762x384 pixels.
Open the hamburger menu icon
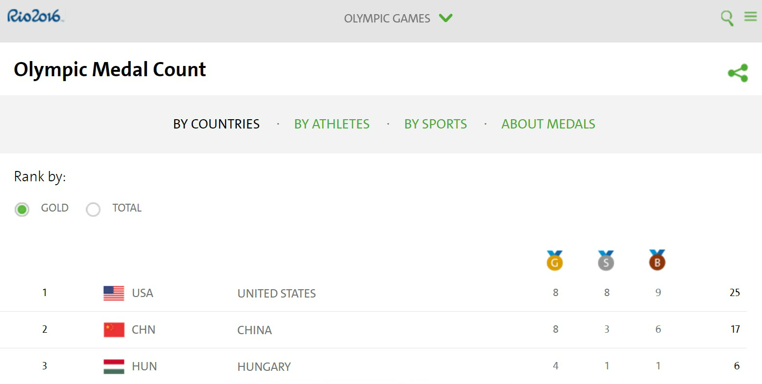[750, 17]
